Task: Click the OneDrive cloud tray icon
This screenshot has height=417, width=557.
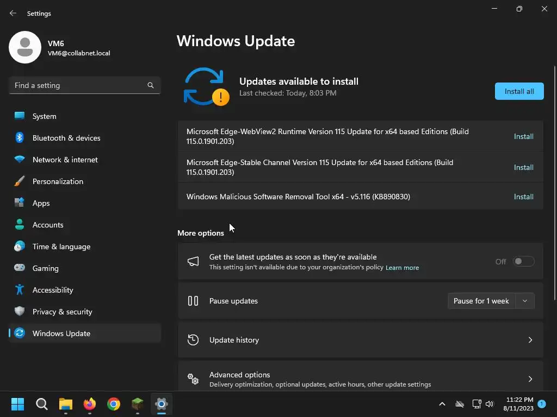Action: point(460,404)
